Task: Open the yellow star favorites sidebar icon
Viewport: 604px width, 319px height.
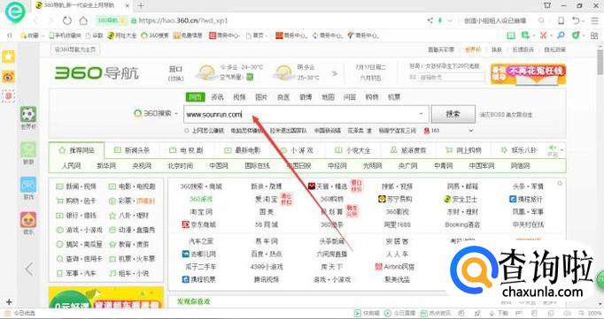Action: click(x=9, y=57)
